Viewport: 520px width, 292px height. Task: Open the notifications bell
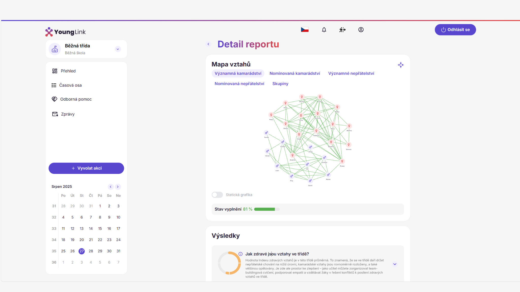pyautogui.click(x=324, y=30)
